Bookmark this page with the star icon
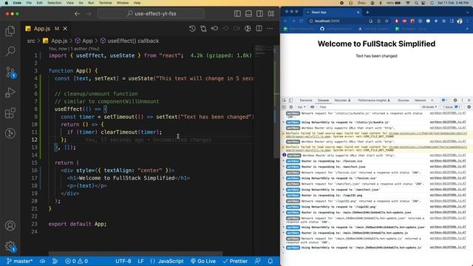Image resolution: width=473 pixels, height=266 pixels. point(387,21)
